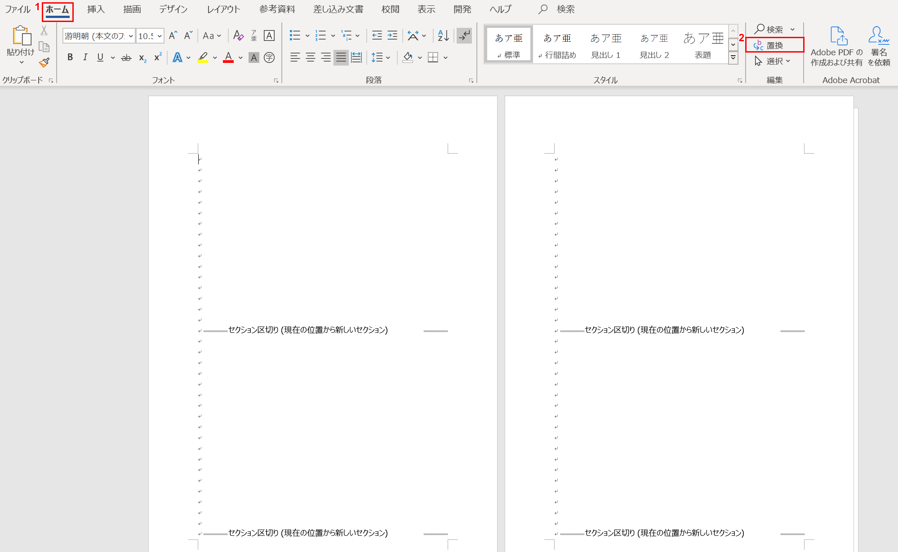898x552 pixels.
Task: Click the enclosed character border icon A
Action: [x=269, y=35]
